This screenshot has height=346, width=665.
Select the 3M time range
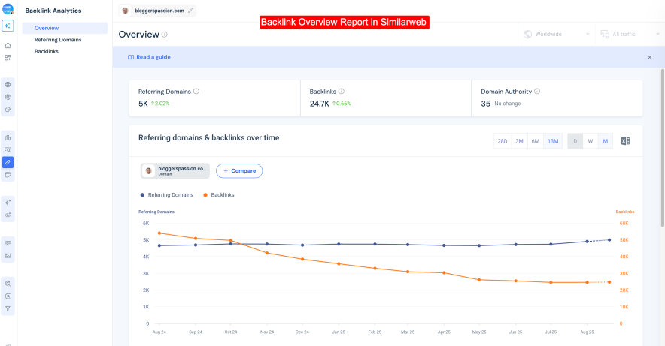pos(519,141)
